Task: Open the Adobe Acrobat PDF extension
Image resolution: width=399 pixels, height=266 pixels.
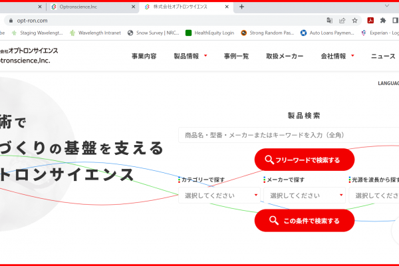Action: coord(370,20)
